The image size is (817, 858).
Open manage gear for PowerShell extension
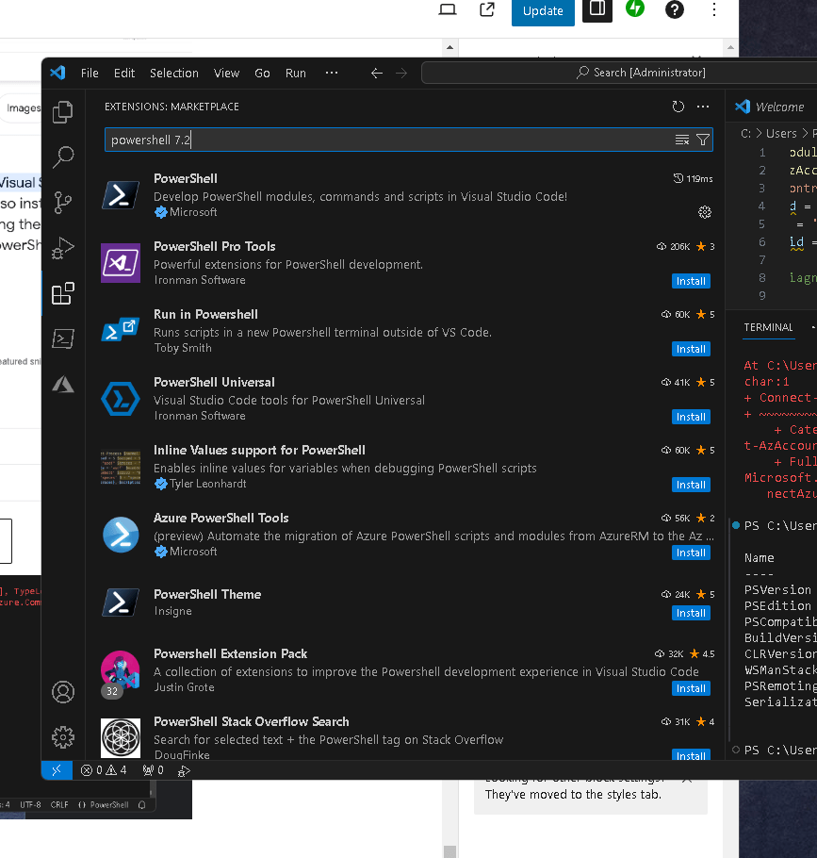(705, 212)
